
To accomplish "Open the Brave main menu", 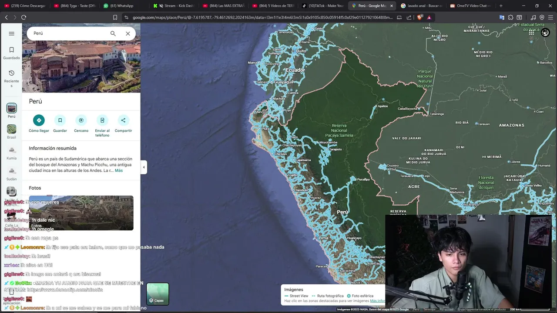I will click(550, 17).
